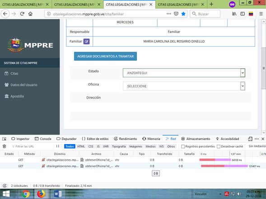This screenshot has height=199, width=266.
Task: Reload the page with the refresh icon
Action: click(x=22, y=14)
